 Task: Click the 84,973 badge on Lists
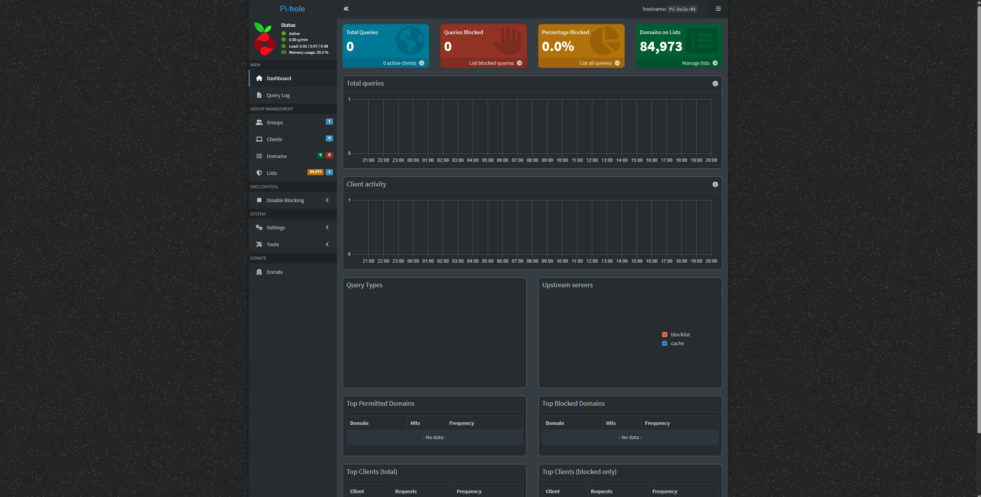click(315, 172)
